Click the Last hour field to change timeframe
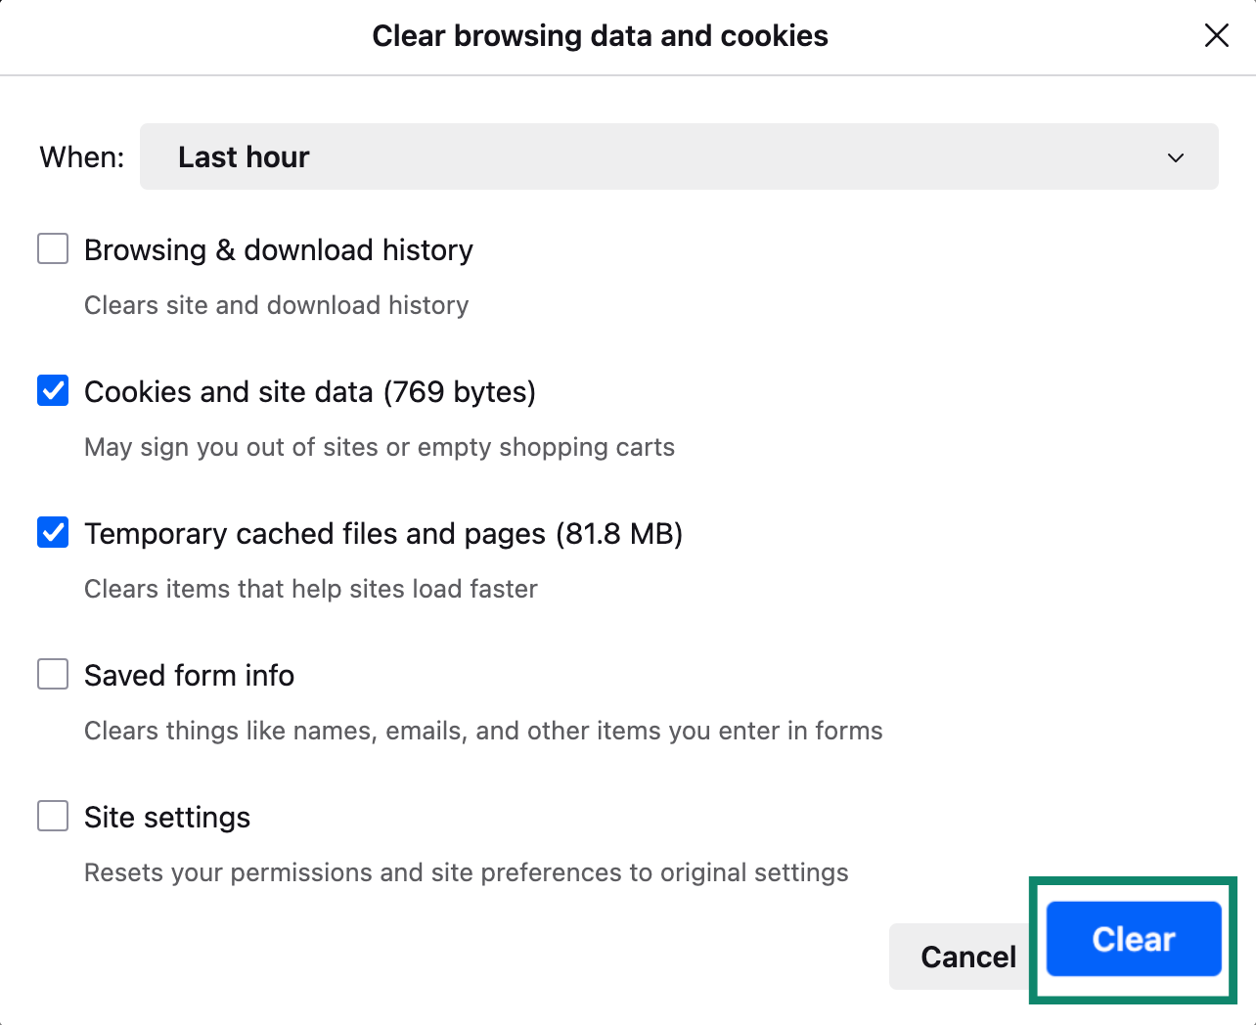 679,156
